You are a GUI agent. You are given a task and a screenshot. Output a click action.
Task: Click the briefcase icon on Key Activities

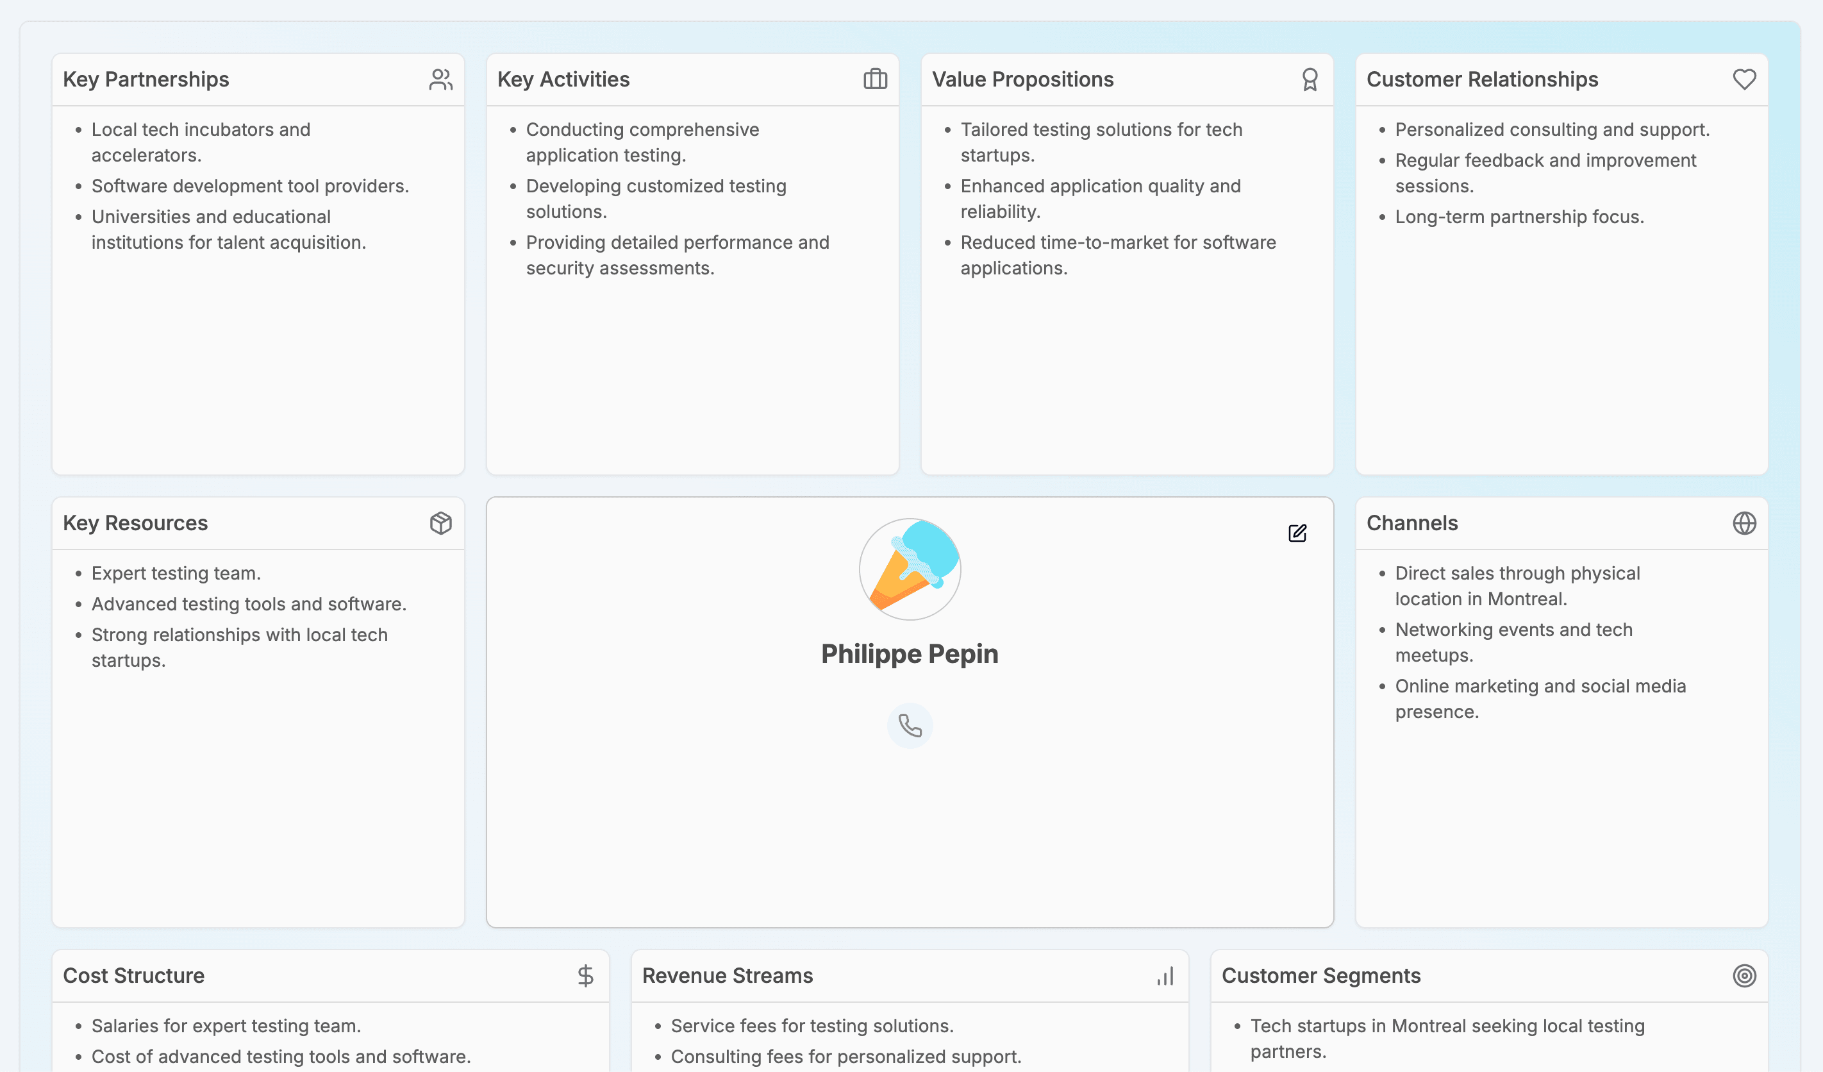coord(876,79)
